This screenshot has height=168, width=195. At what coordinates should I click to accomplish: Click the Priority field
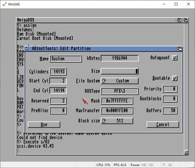coord(170,89)
